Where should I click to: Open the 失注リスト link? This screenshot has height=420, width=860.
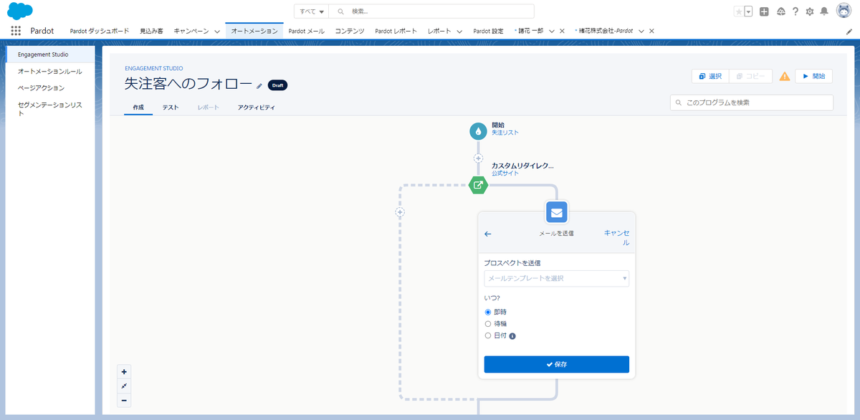505,133
